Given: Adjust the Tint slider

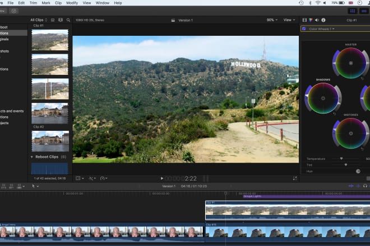Looking at the screenshot, I should click(346, 165).
